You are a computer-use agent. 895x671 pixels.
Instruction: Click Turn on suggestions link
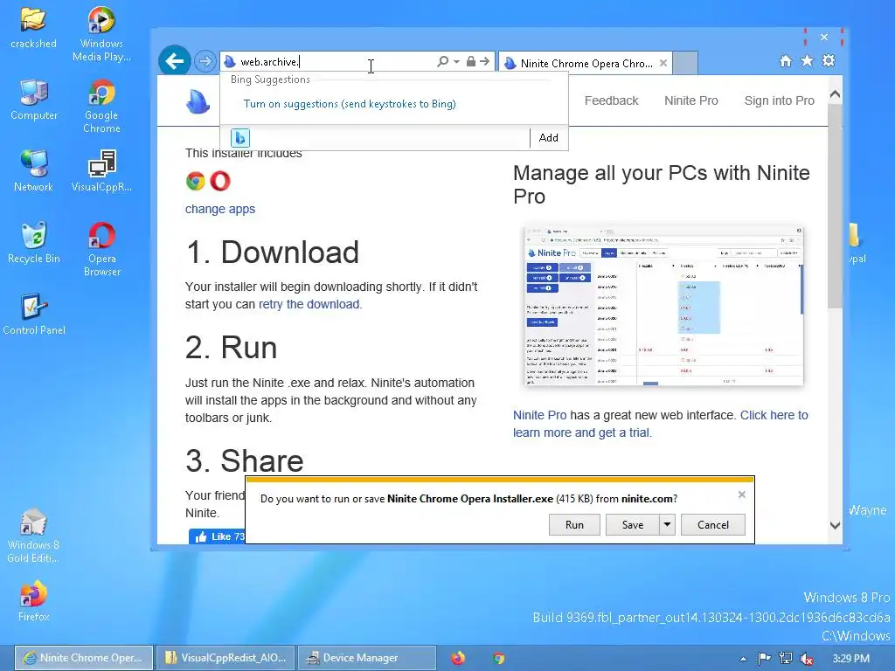click(x=350, y=104)
